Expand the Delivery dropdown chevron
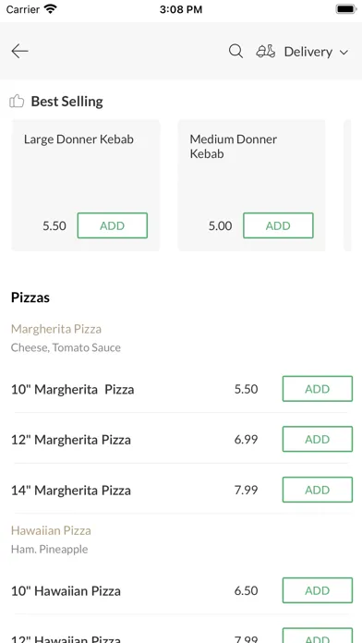362x643 pixels. (x=344, y=52)
